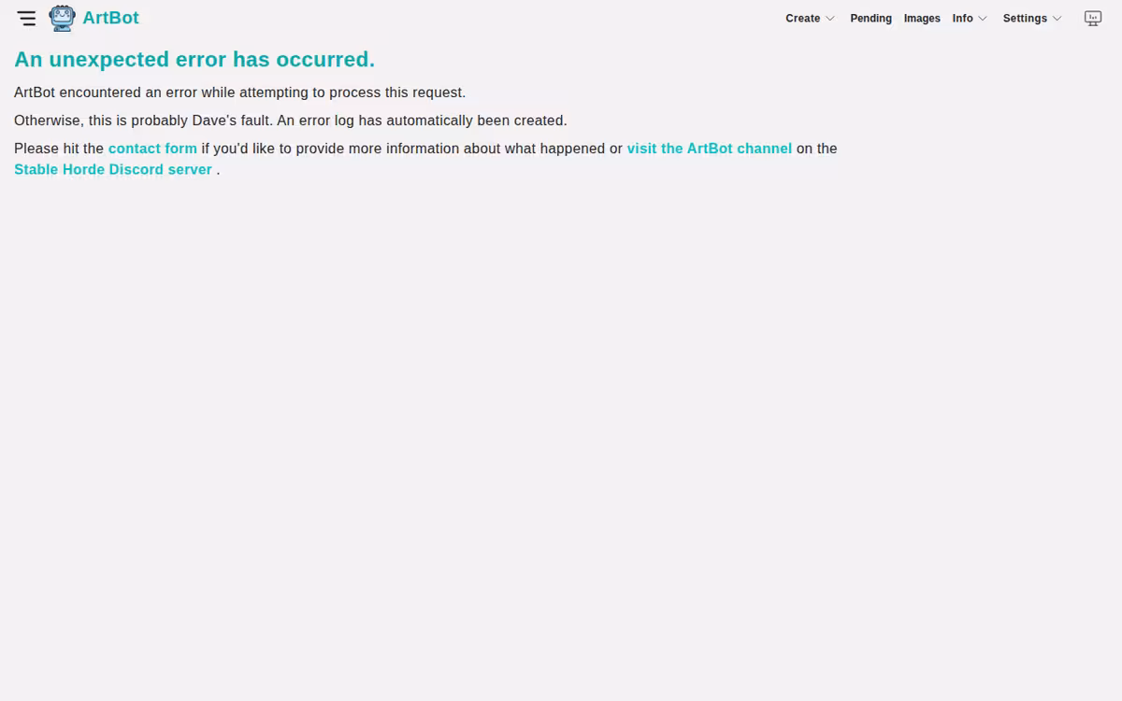Open the Pending page

click(x=870, y=19)
